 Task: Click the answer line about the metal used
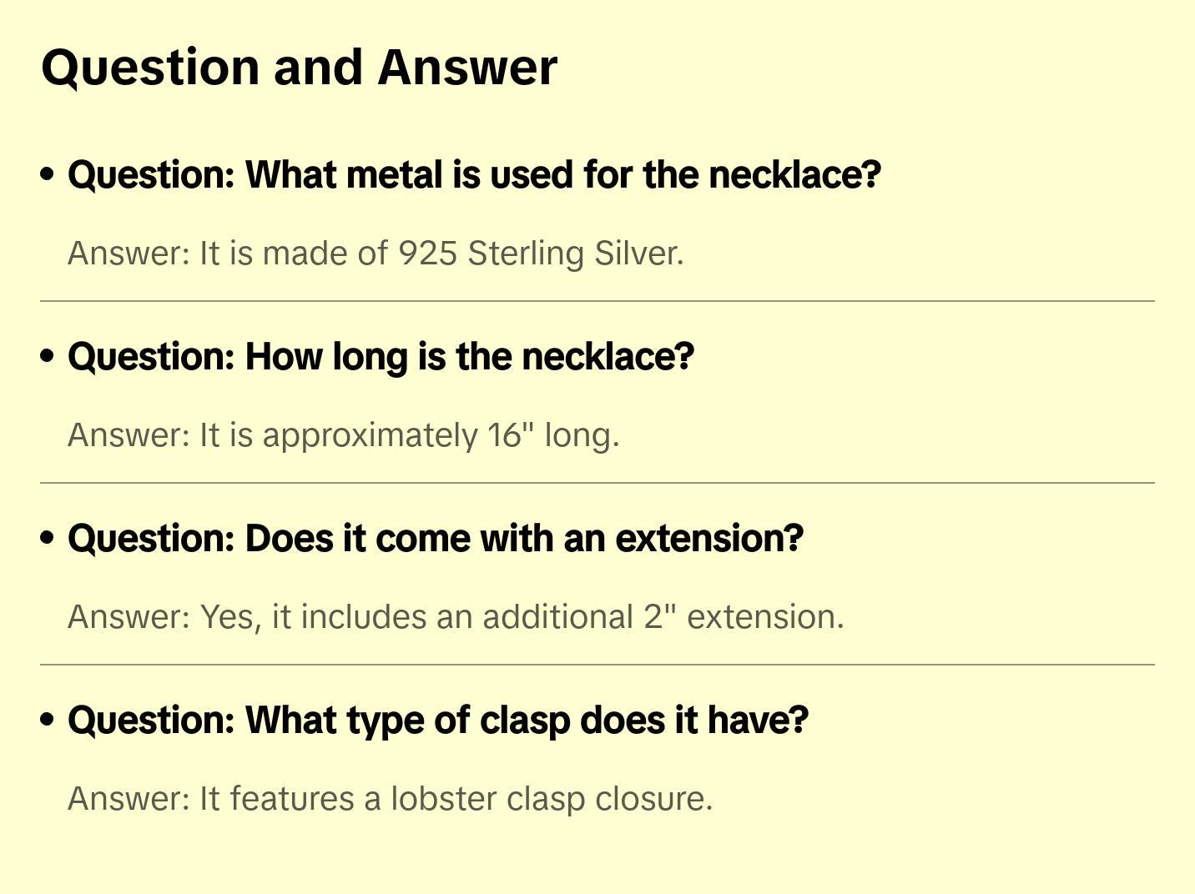point(376,254)
